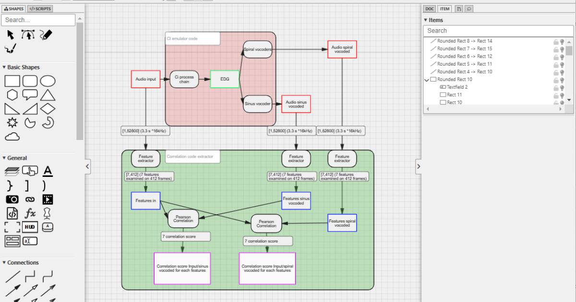The height and width of the screenshot is (302, 576).
Task: Toggle visibility bulb of Rounded Rect 10
Action: tap(562, 80)
